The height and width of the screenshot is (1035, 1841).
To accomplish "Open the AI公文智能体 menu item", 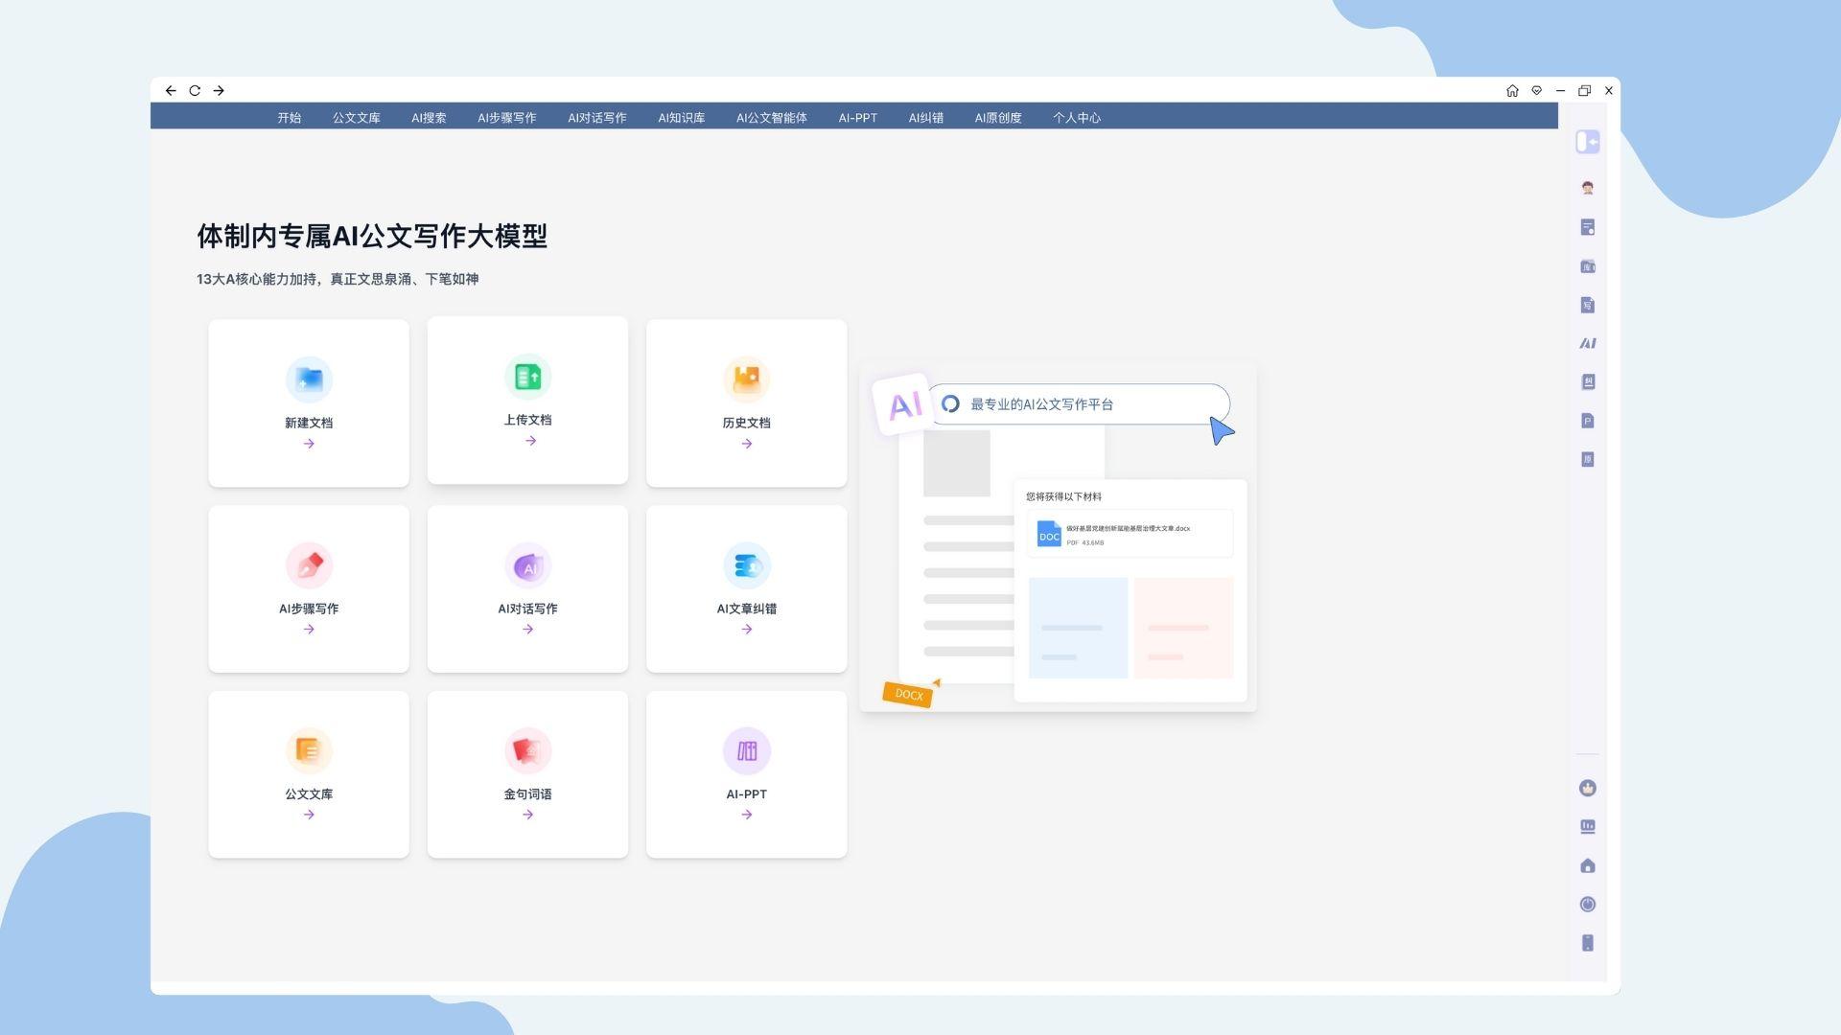I will [x=771, y=118].
